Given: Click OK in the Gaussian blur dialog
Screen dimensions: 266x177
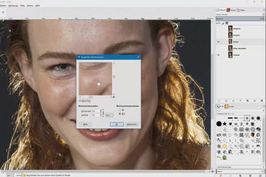Looking at the screenshot, I should pos(117,124).
